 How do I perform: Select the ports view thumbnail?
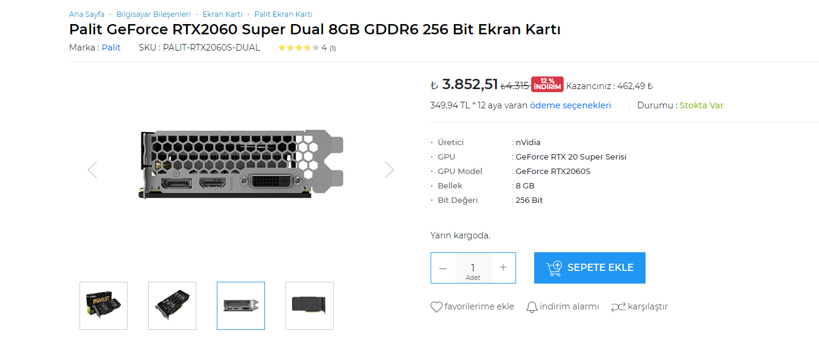pyautogui.click(x=241, y=306)
